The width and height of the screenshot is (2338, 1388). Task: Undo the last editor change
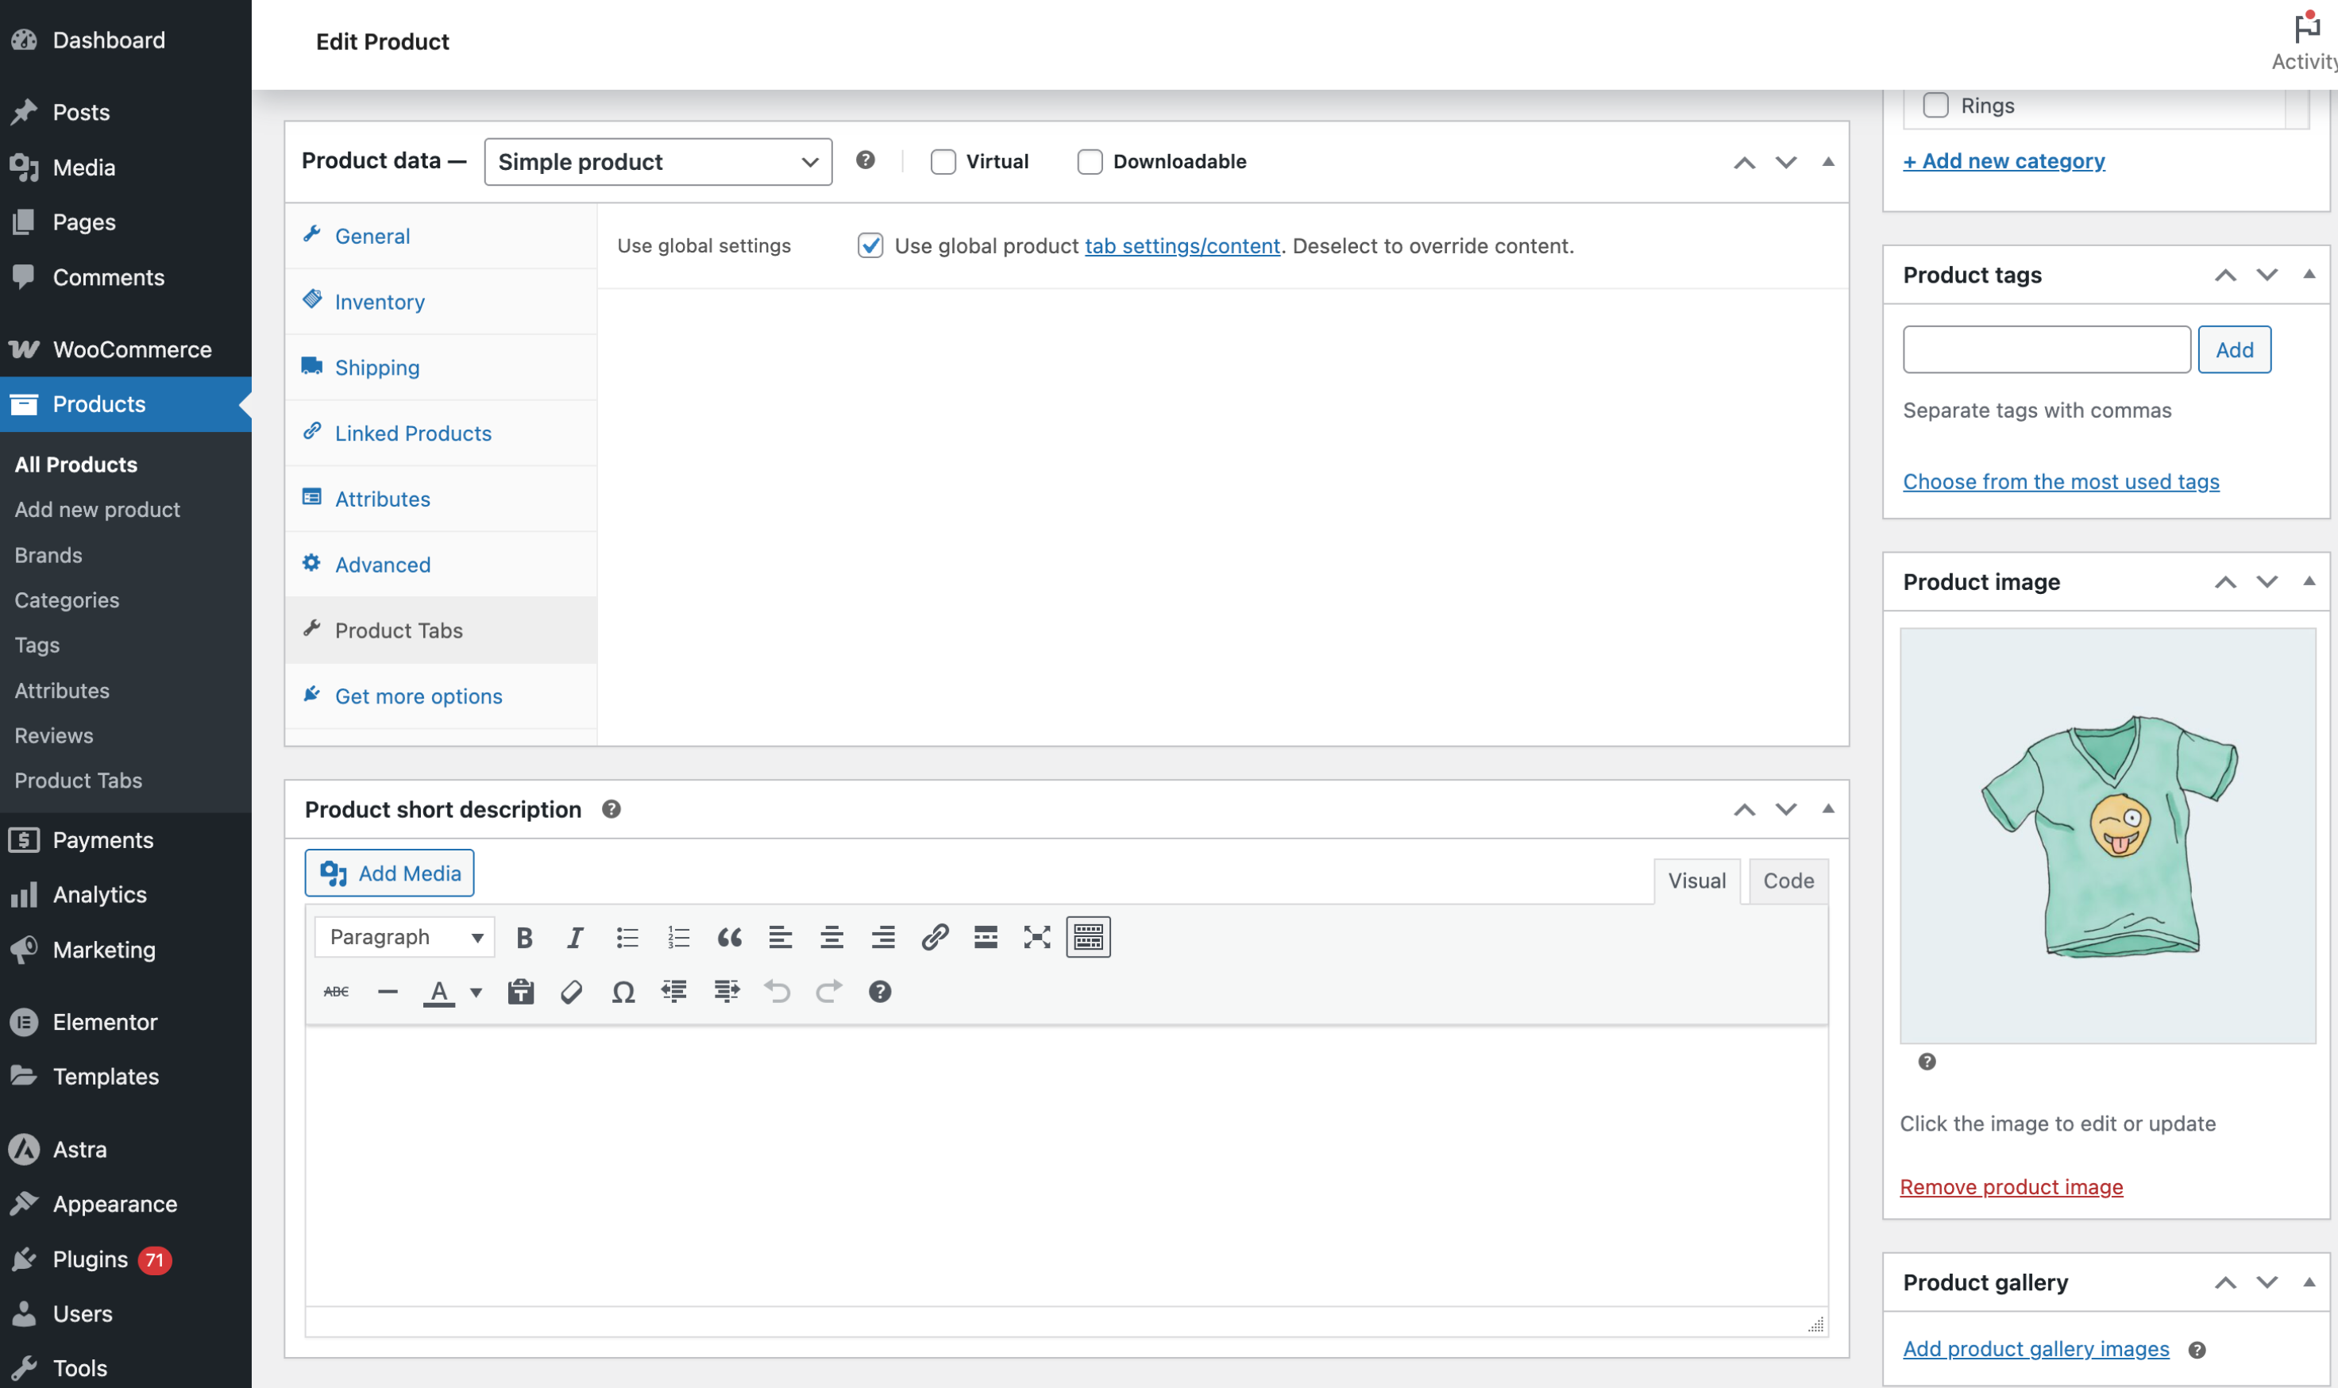(x=777, y=992)
